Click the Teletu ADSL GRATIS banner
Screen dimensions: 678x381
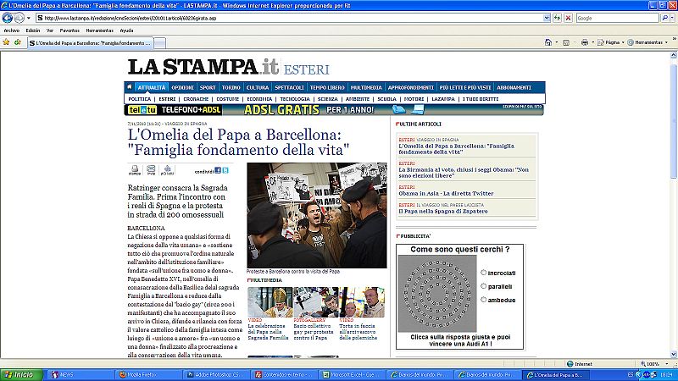[x=334, y=110]
